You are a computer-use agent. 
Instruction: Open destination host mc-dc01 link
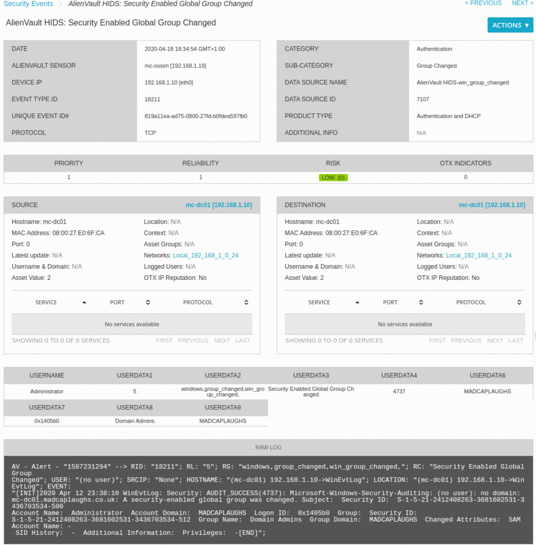[491, 205]
